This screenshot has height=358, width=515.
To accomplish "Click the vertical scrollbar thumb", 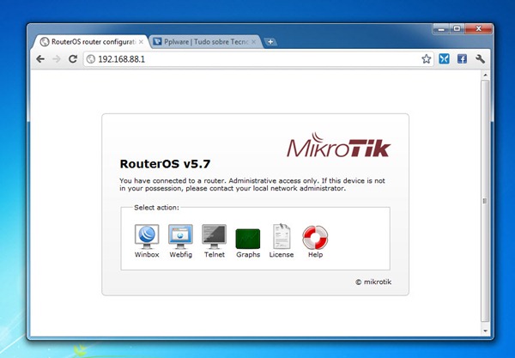I will click(486, 201).
